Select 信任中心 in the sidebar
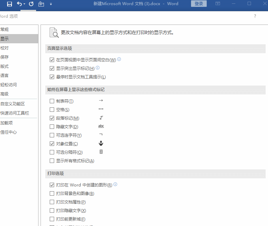The width and height of the screenshot is (268, 226). click(9, 132)
